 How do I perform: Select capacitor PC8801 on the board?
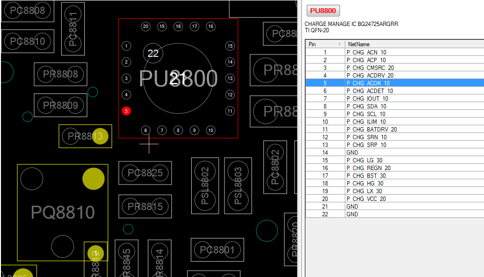coord(217,250)
